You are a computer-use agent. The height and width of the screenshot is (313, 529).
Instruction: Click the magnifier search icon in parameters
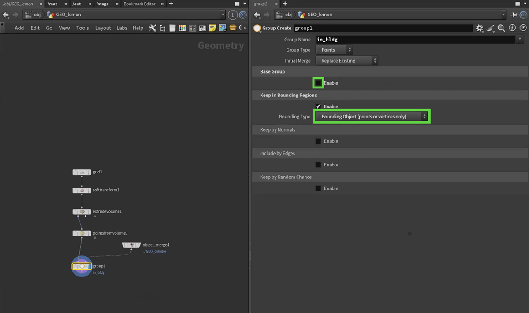[x=501, y=28]
